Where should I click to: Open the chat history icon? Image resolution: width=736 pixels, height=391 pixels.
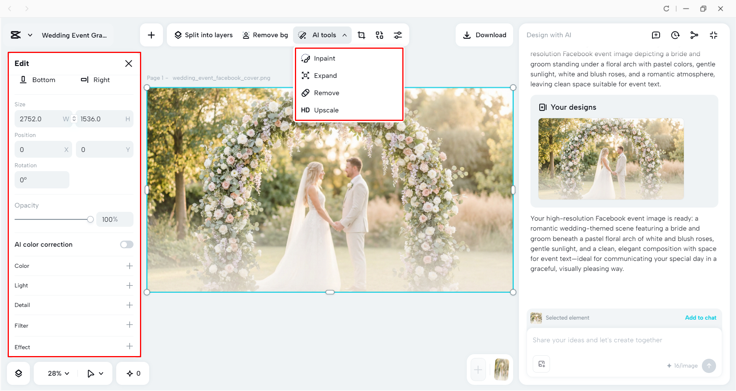click(x=675, y=35)
